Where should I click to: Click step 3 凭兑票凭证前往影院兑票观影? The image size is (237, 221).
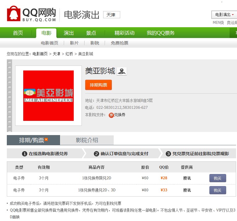pos(197,154)
